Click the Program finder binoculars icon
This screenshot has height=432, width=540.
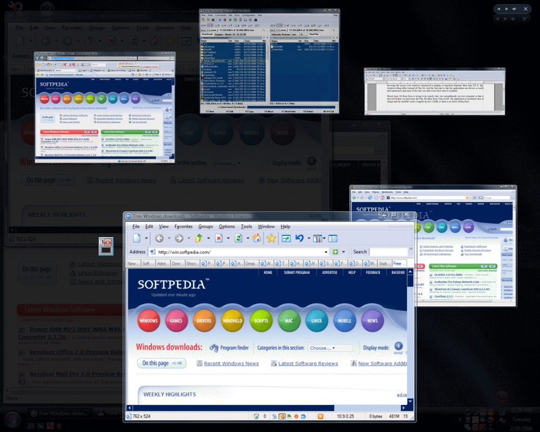(x=214, y=348)
